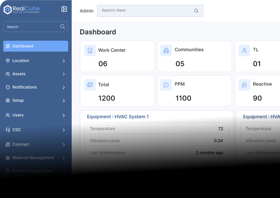Click the Total envelope icon
This screenshot has height=198, width=280.
pos(90,85)
